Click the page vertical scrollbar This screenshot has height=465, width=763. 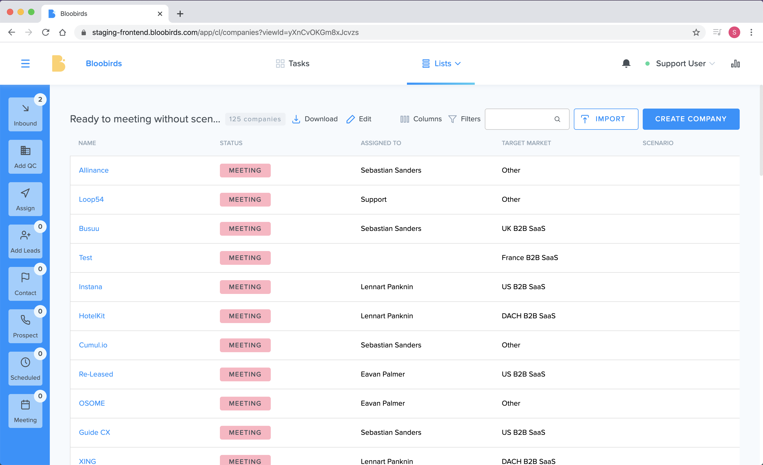[x=761, y=130]
